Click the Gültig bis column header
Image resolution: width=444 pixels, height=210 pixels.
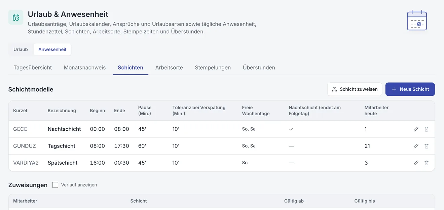[x=365, y=201]
